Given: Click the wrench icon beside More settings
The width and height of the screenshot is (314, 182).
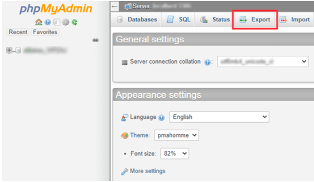Looking at the screenshot, I should 124,172.
